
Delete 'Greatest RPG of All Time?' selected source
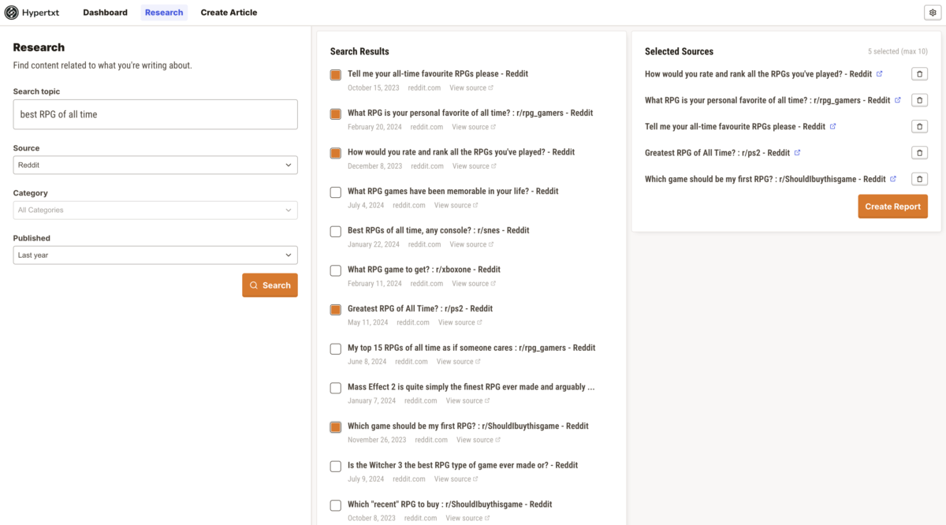point(919,153)
